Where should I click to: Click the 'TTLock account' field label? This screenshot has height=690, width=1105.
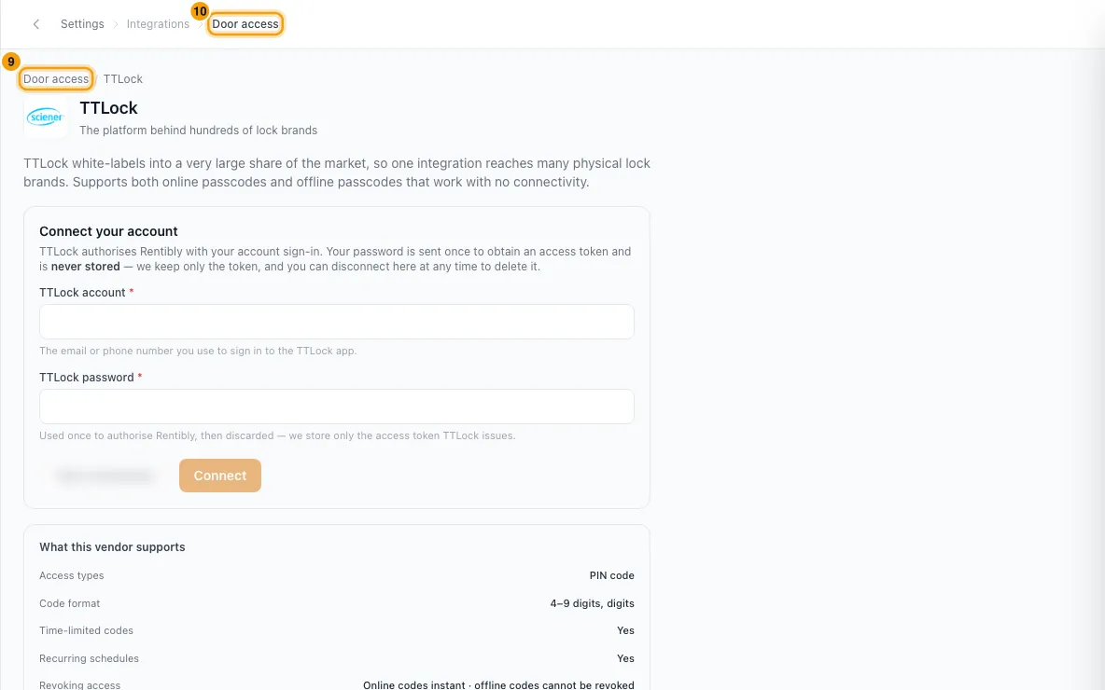[82, 293]
